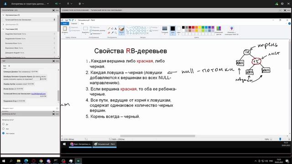Image resolution: width=292 pixels, height=164 pixels.
Task: Open Google Chrome from the taskbar
Action: coord(41,161)
